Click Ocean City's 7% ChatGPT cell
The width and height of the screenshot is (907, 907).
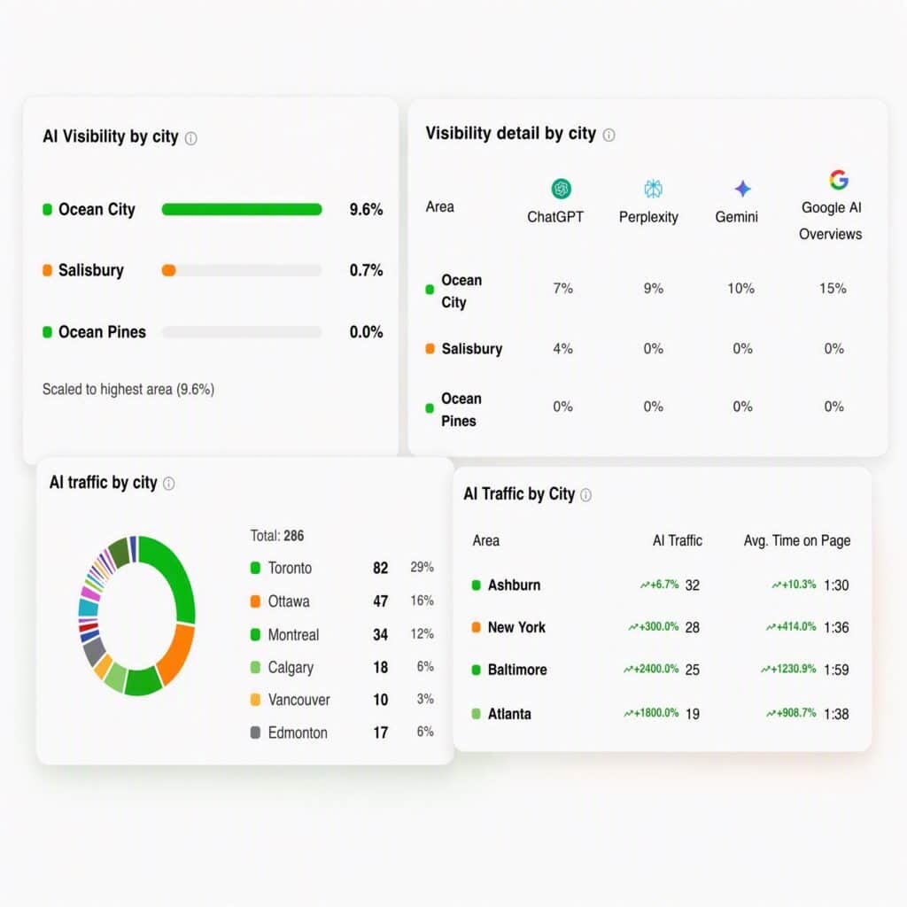pyautogui.click(x=562, y=289)
